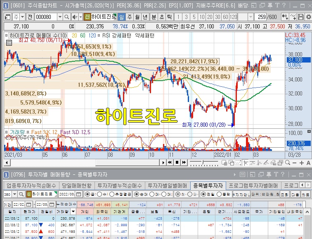Rewind chart playback button
Screen dimensions: 312x239
(170, 162)
